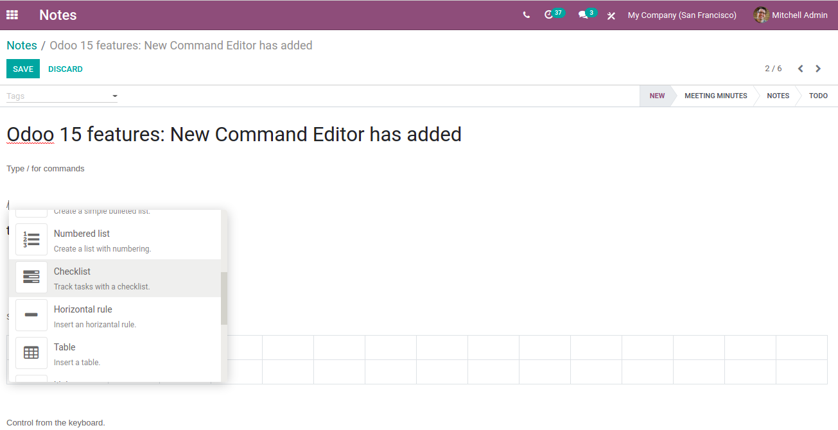Expand the Tags dropdown arrow
The height and width of the screenshot is (430, 838).
115,96
